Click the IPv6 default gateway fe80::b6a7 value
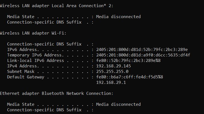The height and width of the screenshot is (114, 204). [129, 77]
